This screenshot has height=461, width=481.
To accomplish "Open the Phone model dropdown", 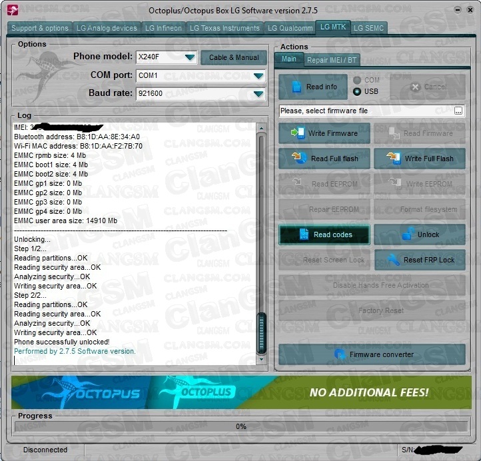I will [190, 57].
